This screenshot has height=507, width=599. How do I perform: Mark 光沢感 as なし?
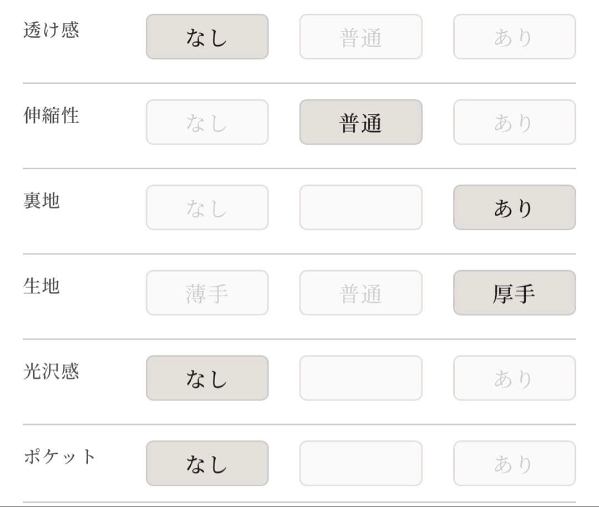[x=207, y=378]
